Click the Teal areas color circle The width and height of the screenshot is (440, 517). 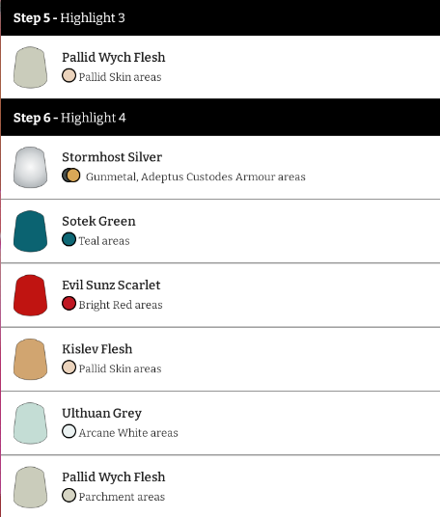(69, 239)
